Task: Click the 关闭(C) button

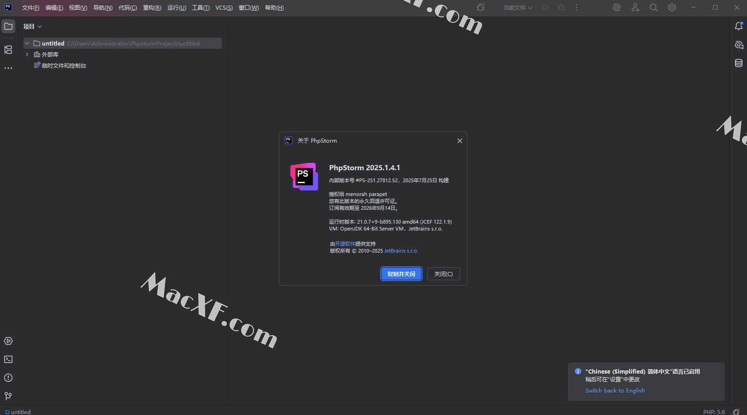Action: click(444, 274)
